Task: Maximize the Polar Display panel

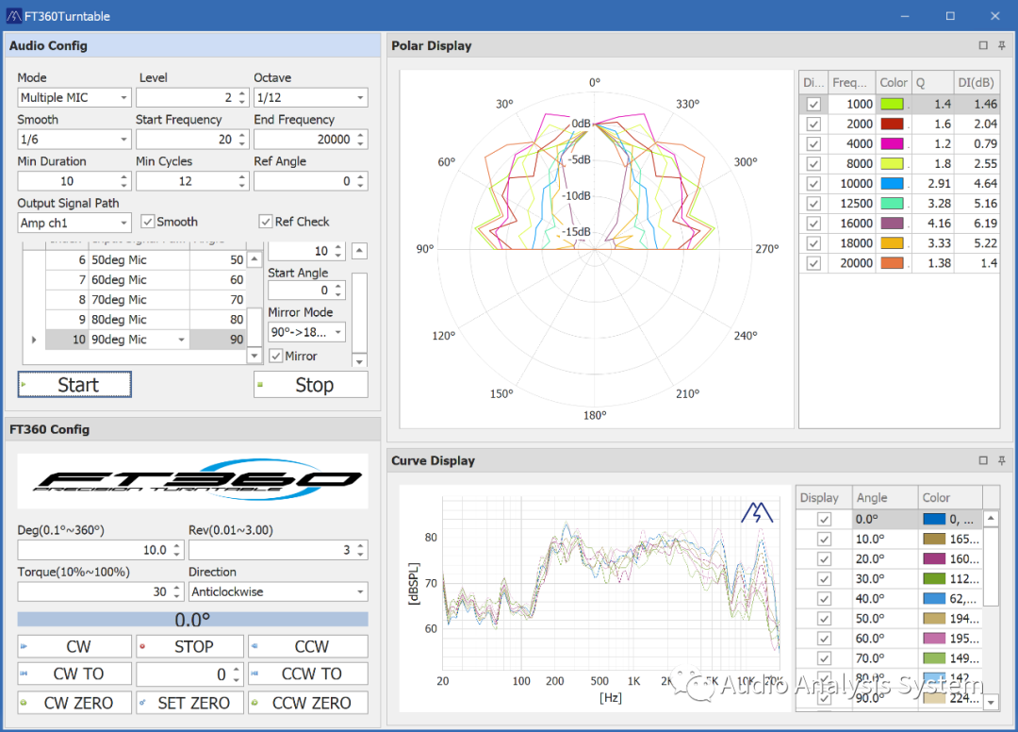Action: pyautogui.click(x=983, y=45)
